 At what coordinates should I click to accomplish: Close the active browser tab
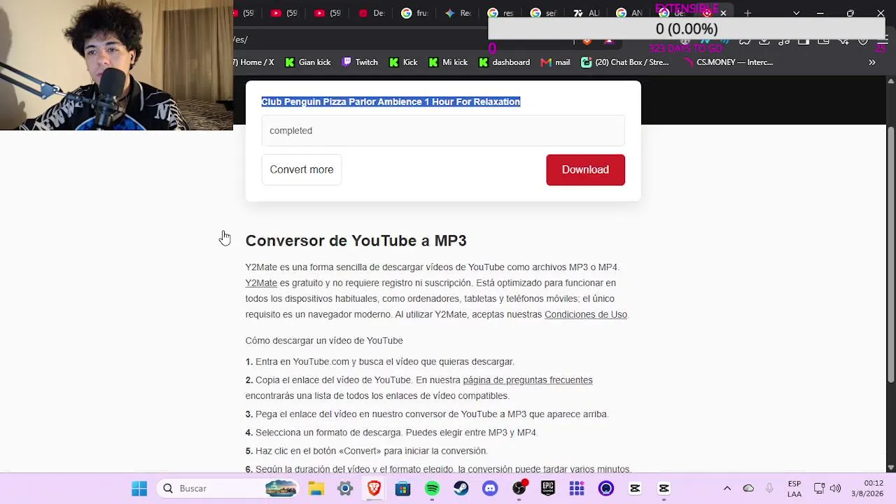pyautogui.click(x=723, y=13)
